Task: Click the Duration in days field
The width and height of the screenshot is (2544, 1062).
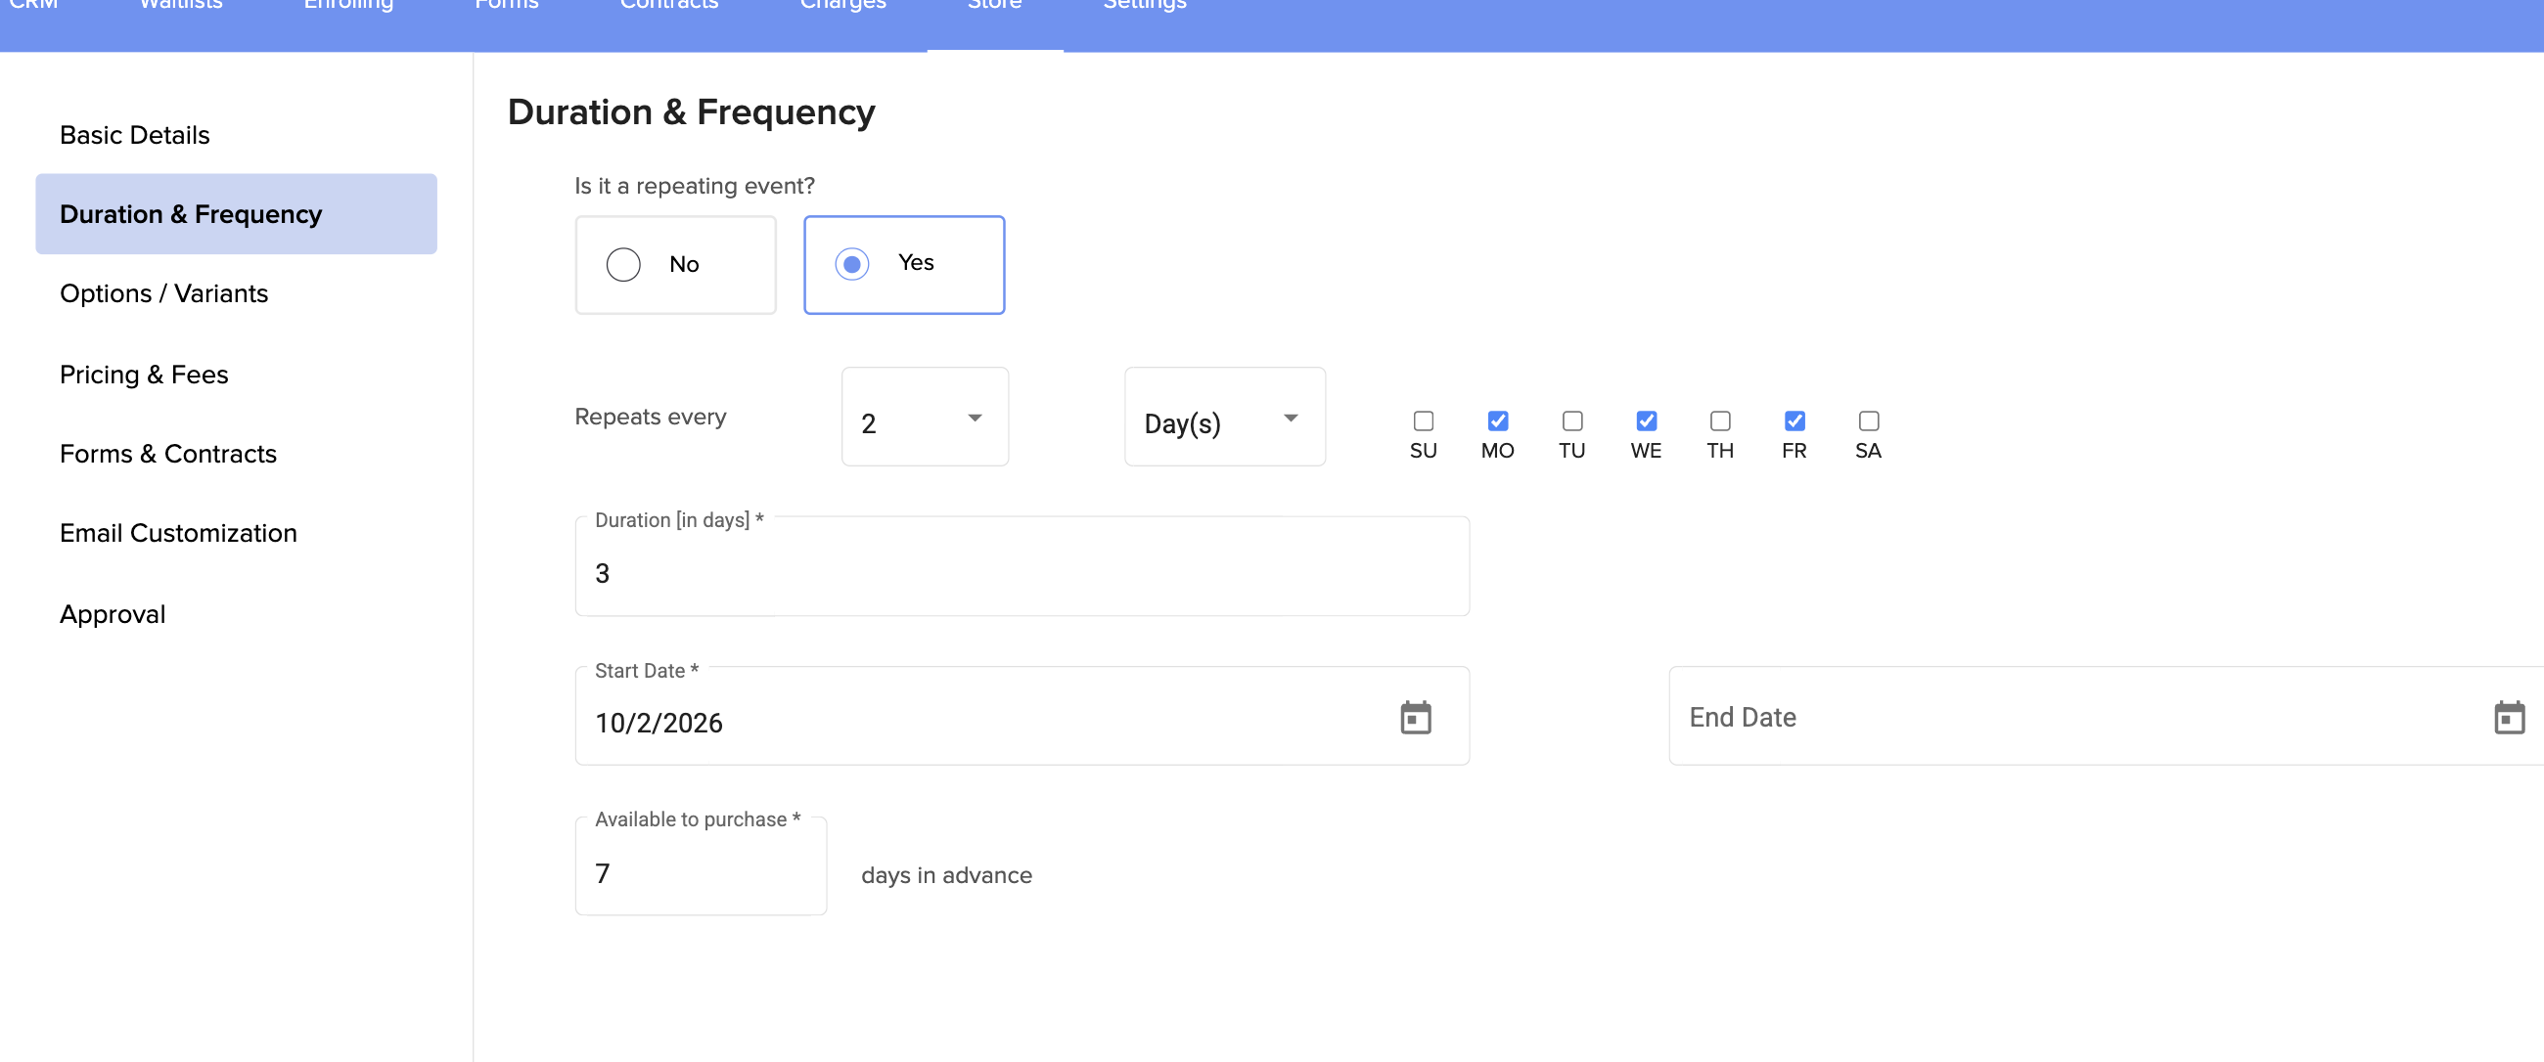Action: pos(1022,573)
